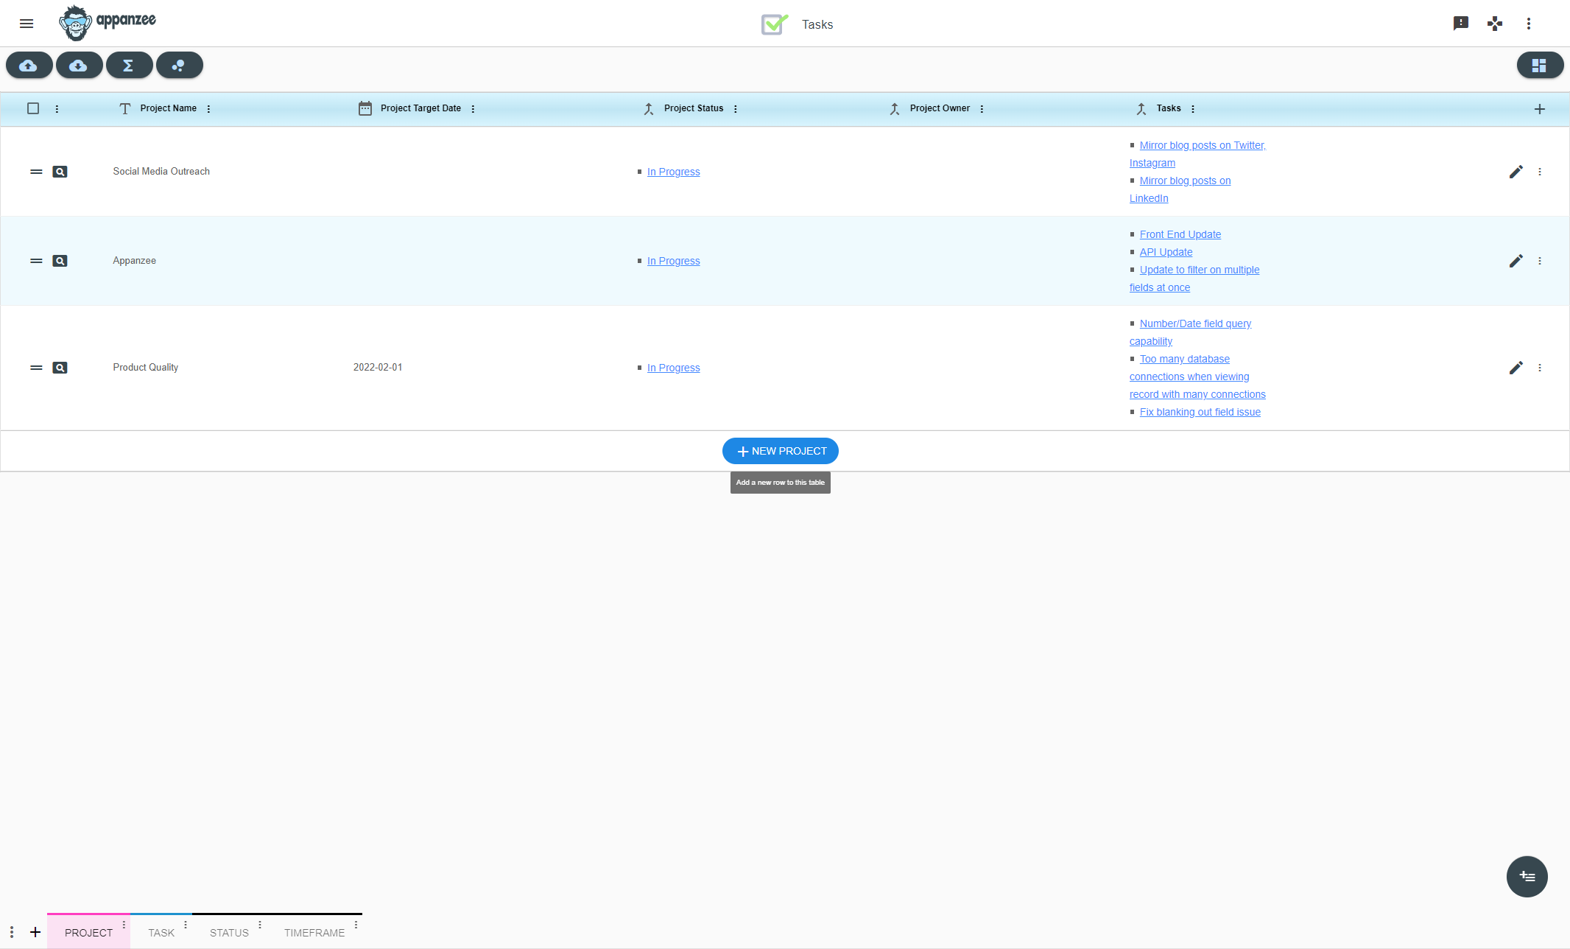Open the bubble chart tool
The width and height of the screenshot is (1570, 949).
(179, 66)
